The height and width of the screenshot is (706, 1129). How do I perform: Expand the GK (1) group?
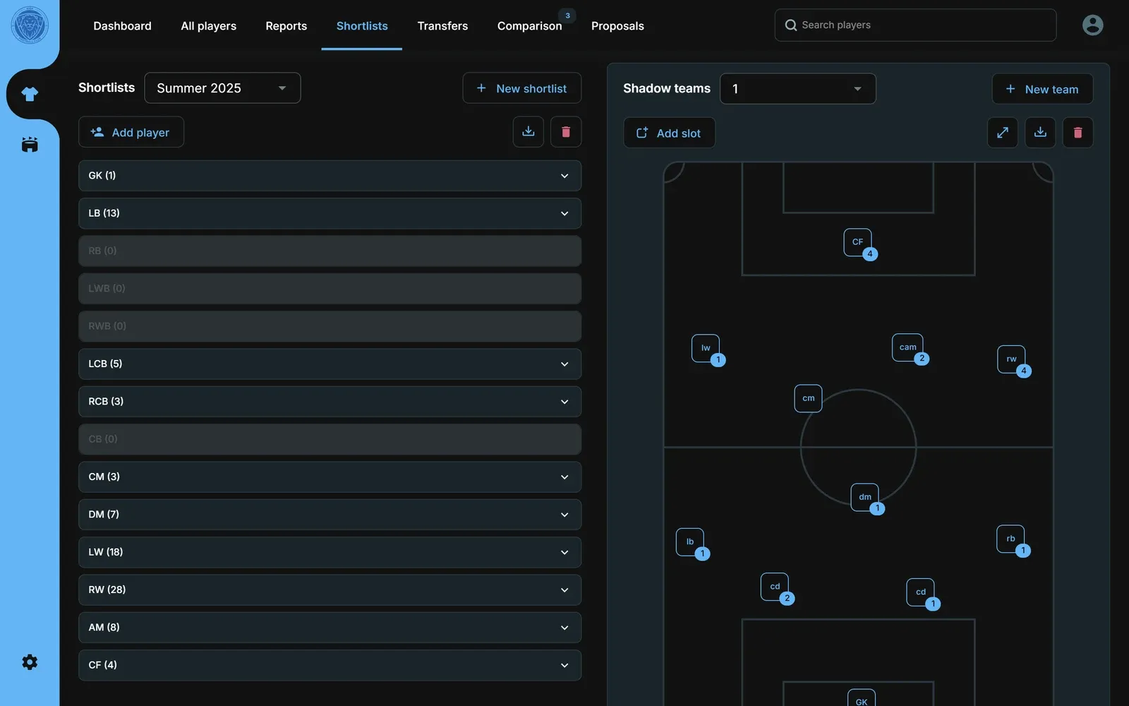click(x=330, y=176)
